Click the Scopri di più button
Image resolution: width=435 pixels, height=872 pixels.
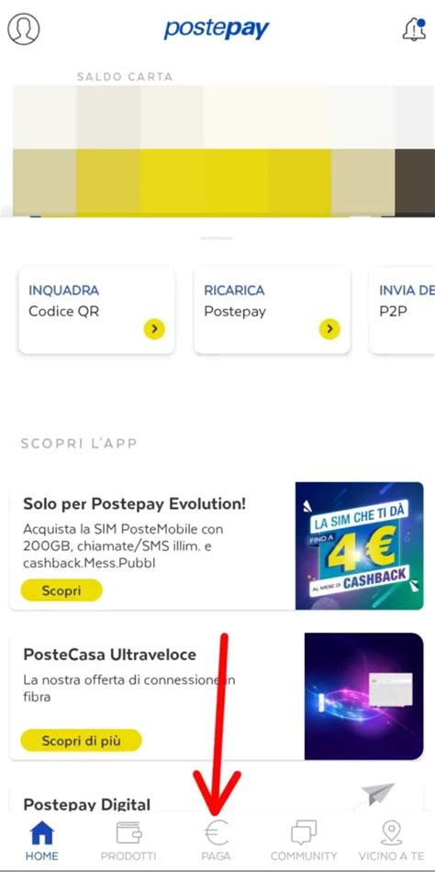tap(81, 741)
